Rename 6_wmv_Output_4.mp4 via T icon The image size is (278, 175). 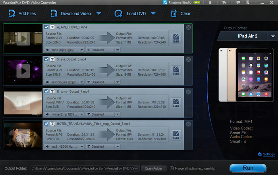click(52, 91)
